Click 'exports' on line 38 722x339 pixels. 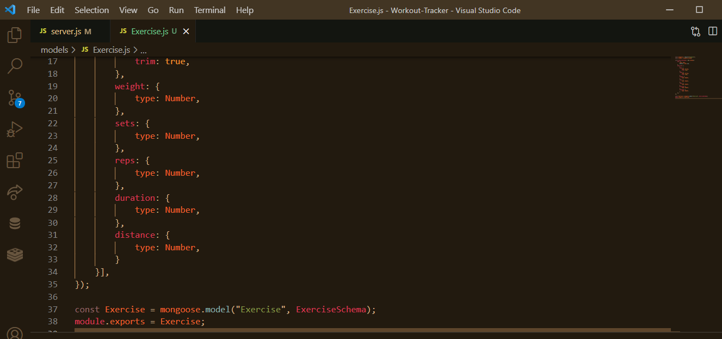click(x=127, y=322)
